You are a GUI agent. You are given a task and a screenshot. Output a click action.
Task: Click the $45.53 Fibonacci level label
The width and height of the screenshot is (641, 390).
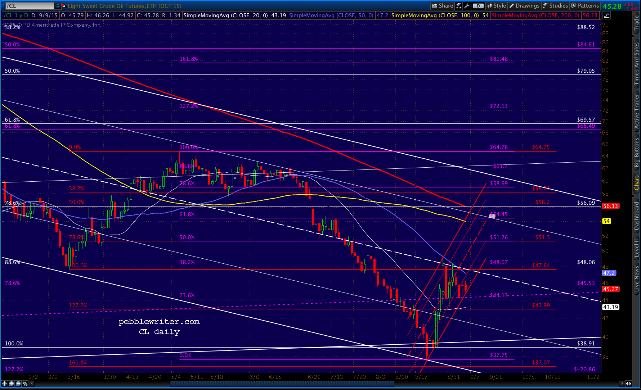pos(586,283)
